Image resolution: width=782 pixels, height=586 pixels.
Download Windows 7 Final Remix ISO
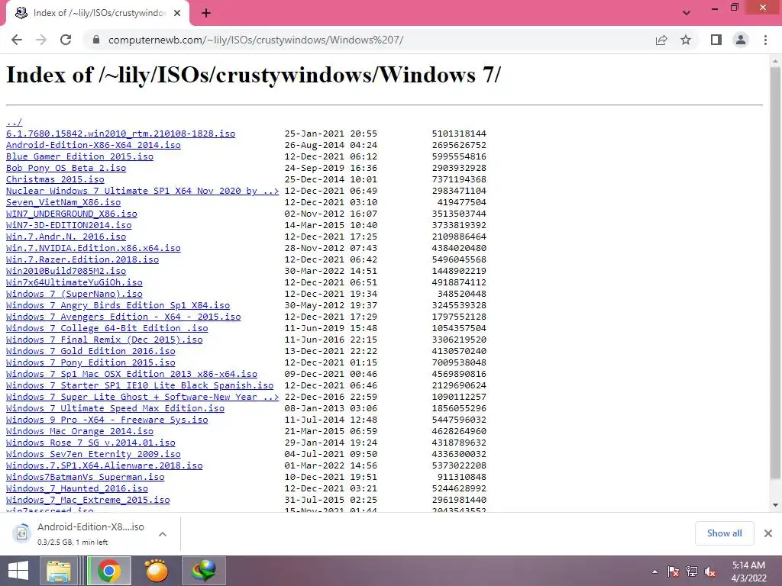click(104, 340)
